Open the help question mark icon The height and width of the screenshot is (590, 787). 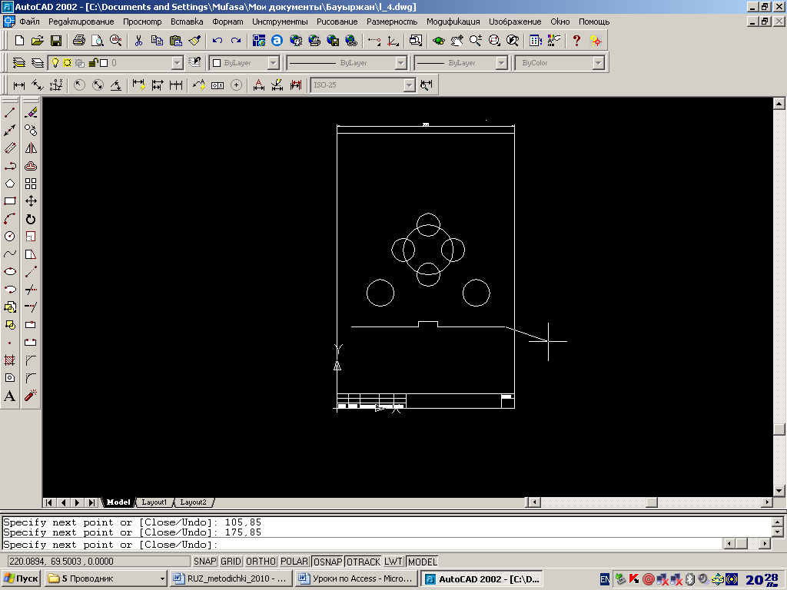[576, 41]
